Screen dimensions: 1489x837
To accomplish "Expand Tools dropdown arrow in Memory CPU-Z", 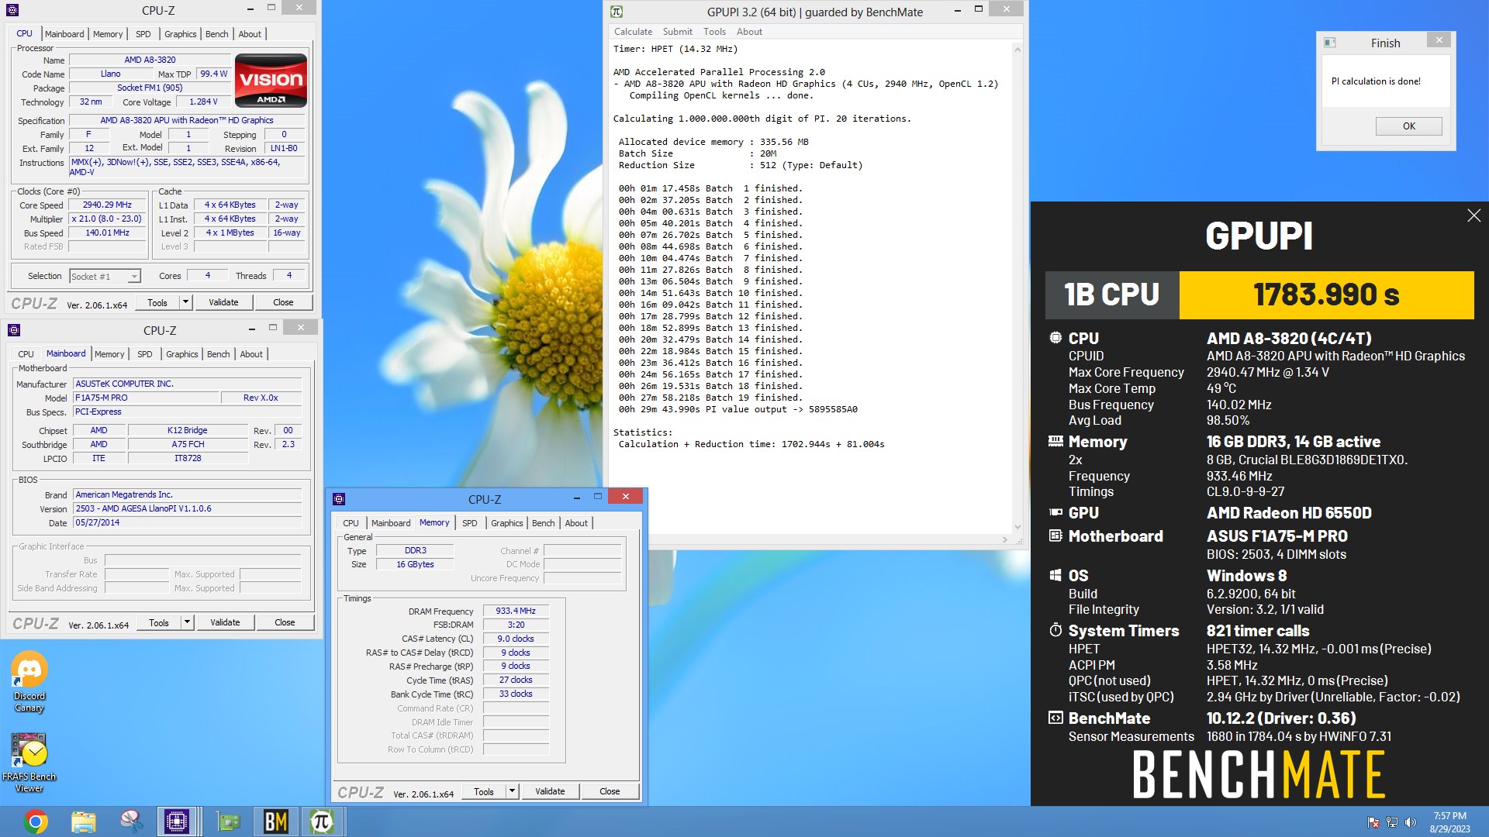I will pyautogui.click(x=512, y=791).
